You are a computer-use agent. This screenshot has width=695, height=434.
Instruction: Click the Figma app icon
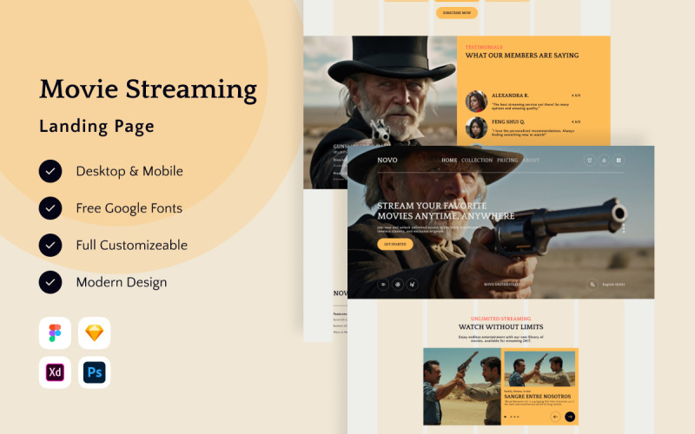pos(55,333)
